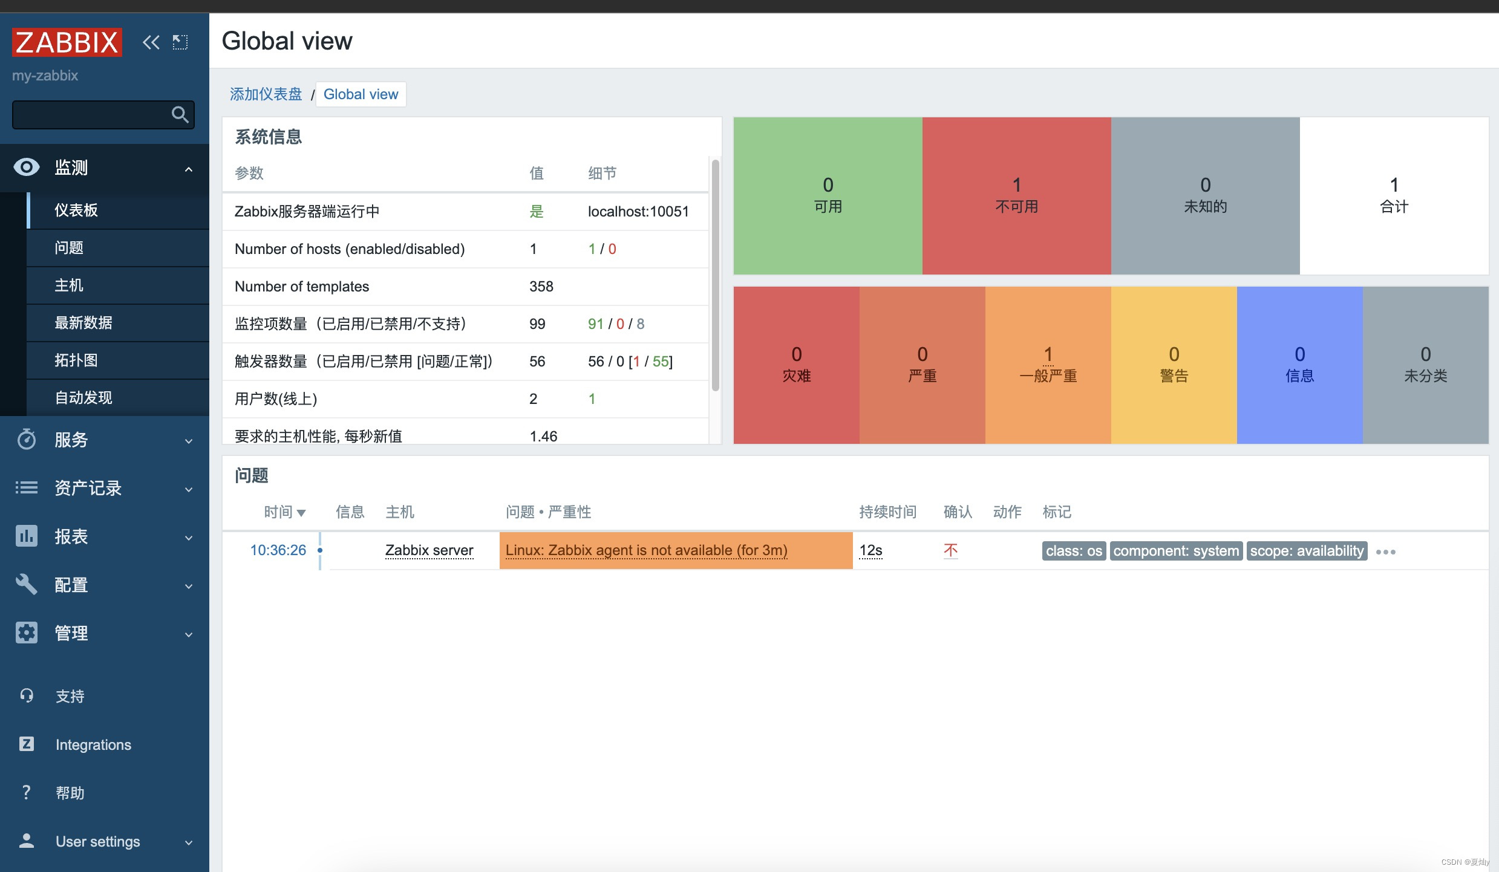Click the sidebar search input field
The image size is (1499, 872).
pyautogui.click(x=103, y=115)
